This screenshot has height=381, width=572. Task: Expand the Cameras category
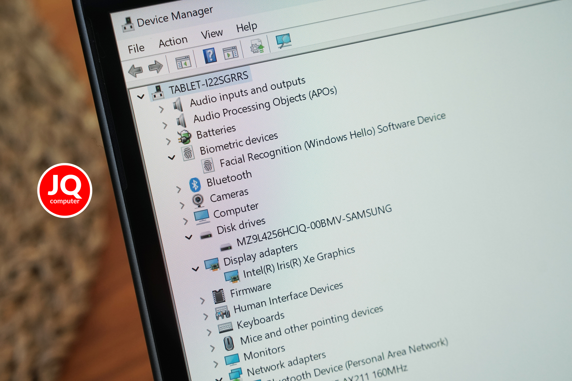tap(182, 205)
